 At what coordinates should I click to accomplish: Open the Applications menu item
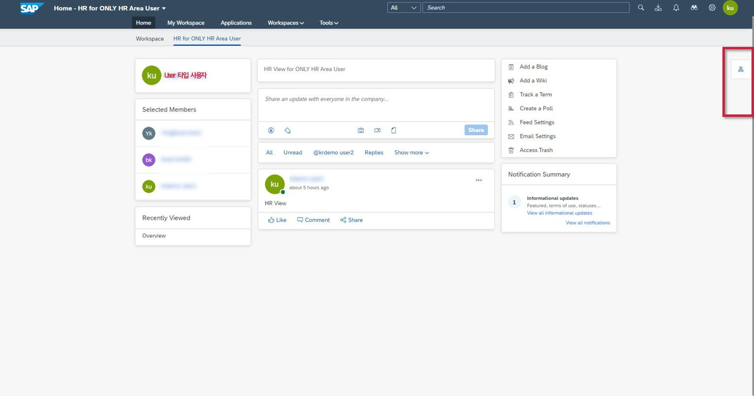coord(236,23)
